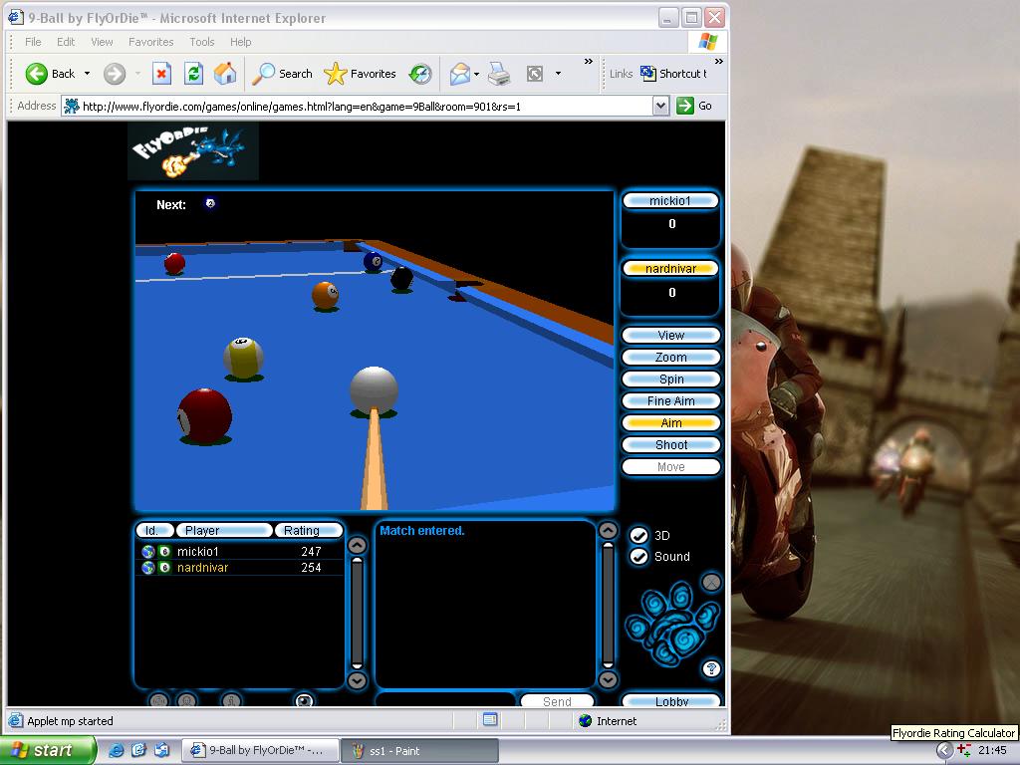1020x765 pixels.
Task: Click the 8-ball icon next to nardnivar
Action: [164, 567]
